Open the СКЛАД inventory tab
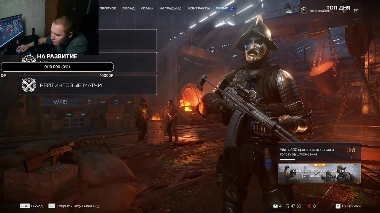380x213 pixels. [128, 8]
